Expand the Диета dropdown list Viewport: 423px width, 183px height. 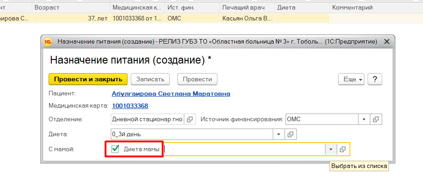click(279, 134)
